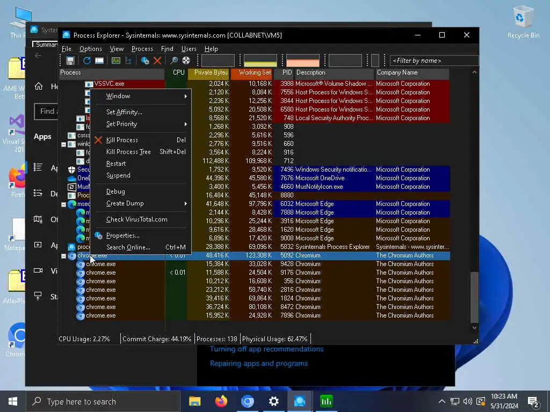Open Settings gear in the taskbar
The width and height of the screenshot is (550, 412).
click(x=273, y=401)
